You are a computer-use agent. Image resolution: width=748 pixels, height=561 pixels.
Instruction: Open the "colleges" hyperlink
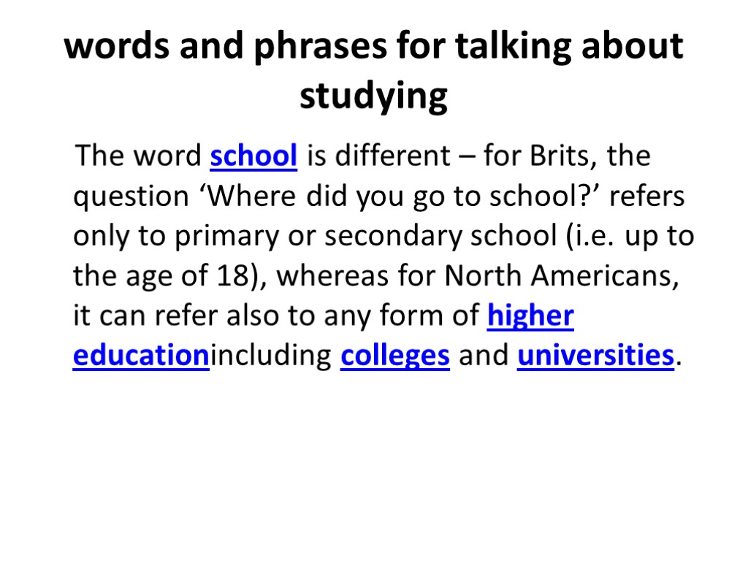point(394,356)
